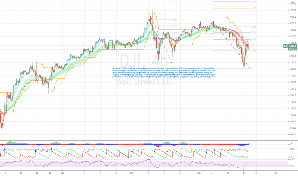Click the 25 date label on time axis
Viewport: 298px width, 176px height.
point(256,173)
